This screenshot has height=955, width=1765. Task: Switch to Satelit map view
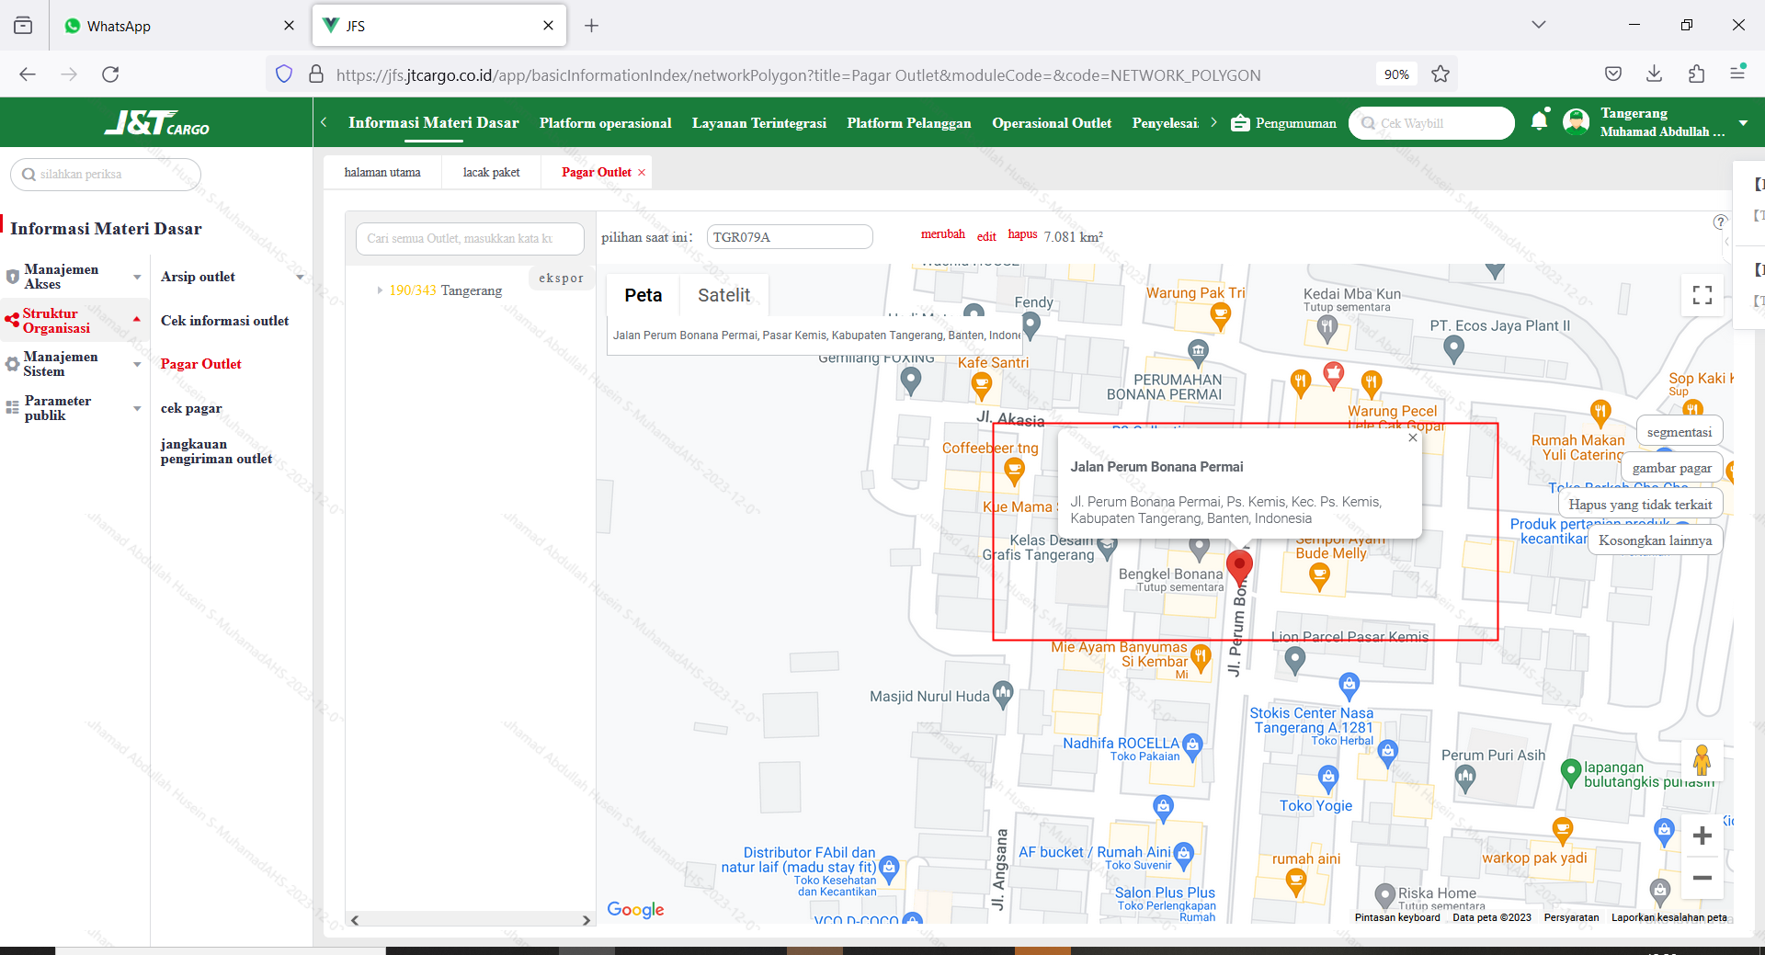723,295
